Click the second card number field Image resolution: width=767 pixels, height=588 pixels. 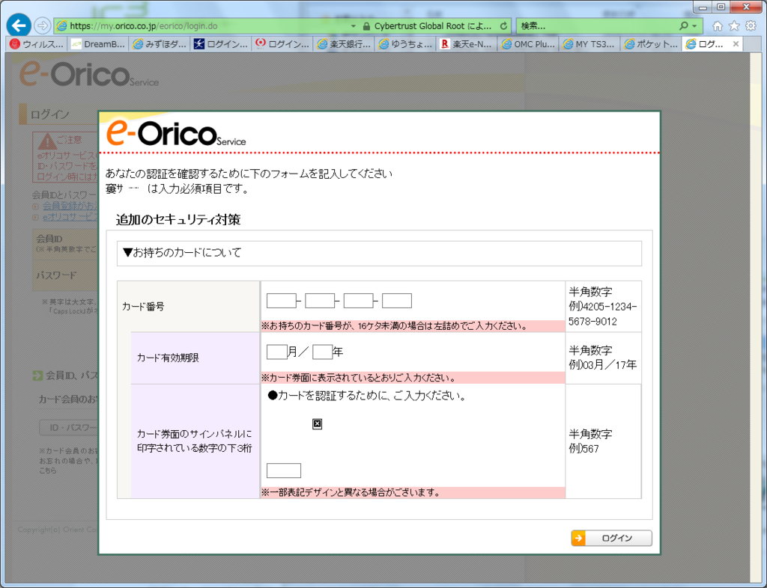(x=320, y=301)
